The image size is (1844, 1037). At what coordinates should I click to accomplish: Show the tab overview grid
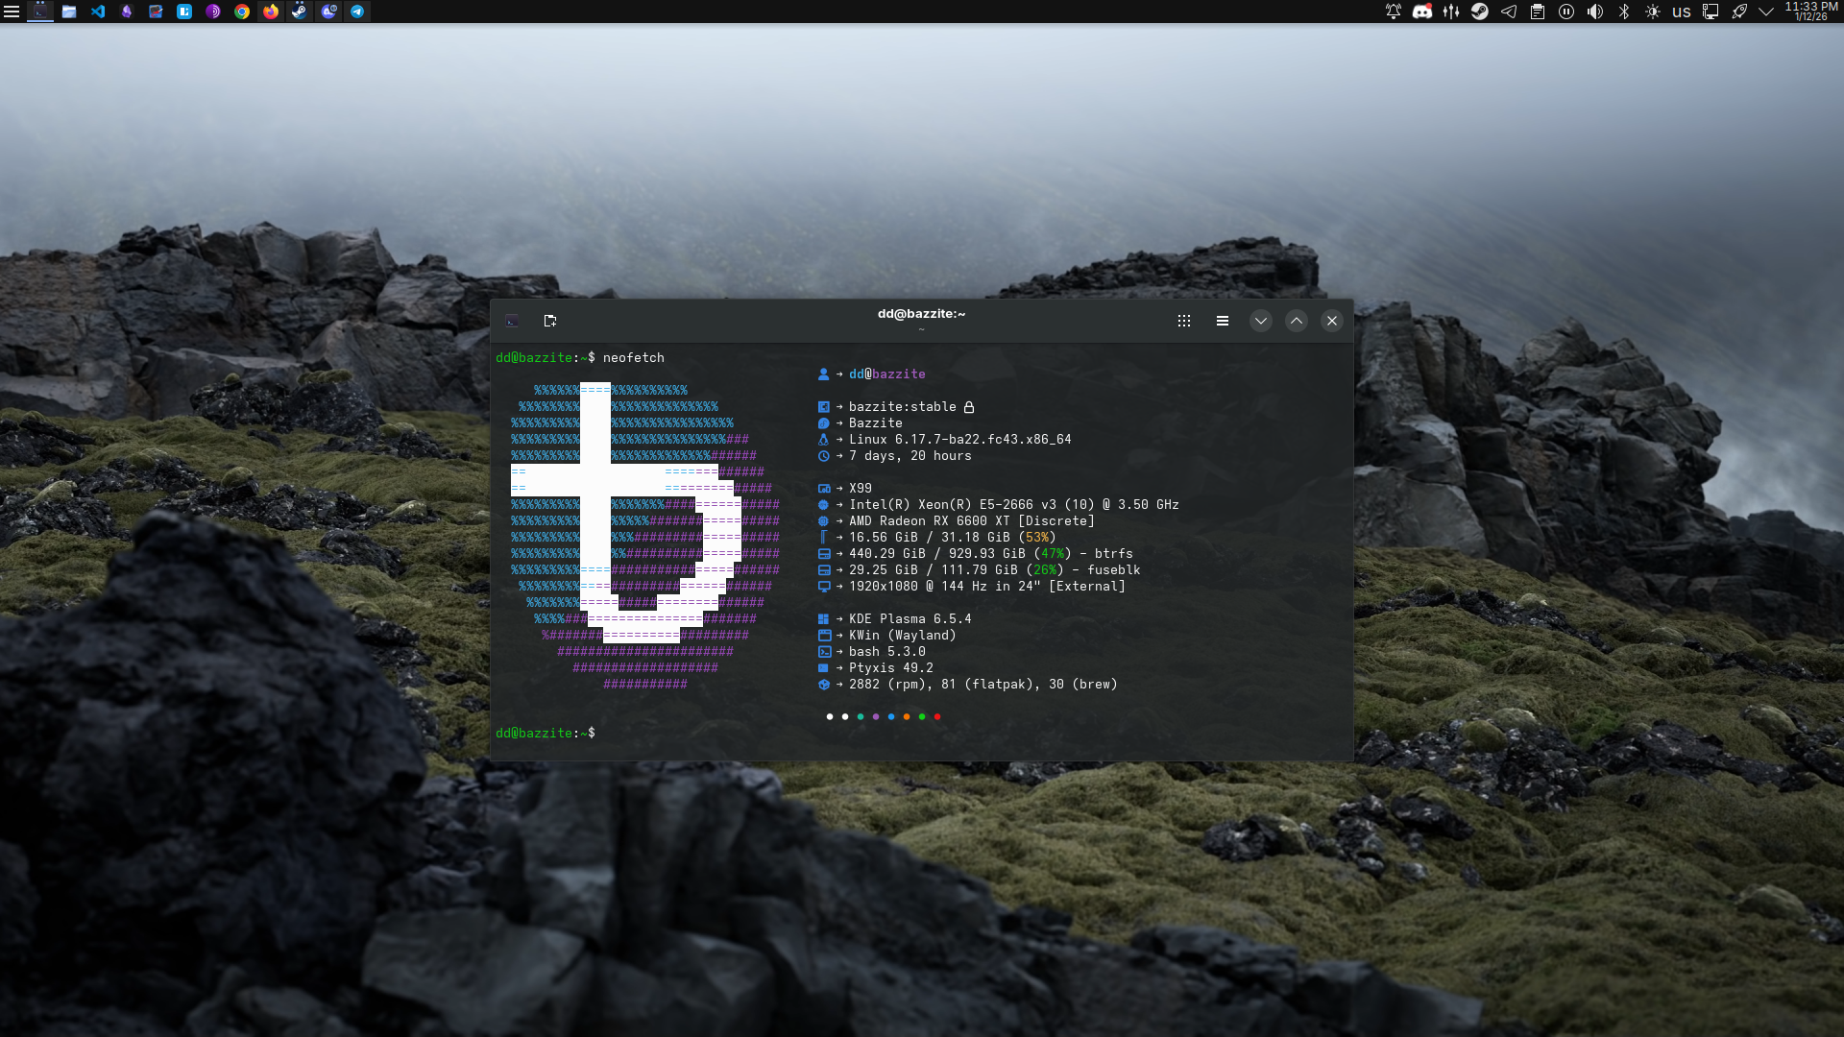pos(1184,321)
